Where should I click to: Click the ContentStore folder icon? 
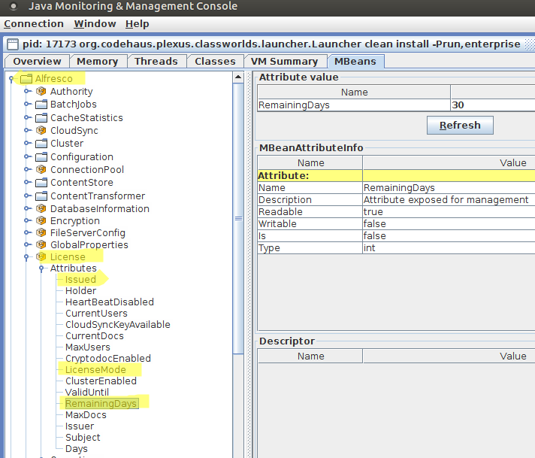tap(41, 183)
